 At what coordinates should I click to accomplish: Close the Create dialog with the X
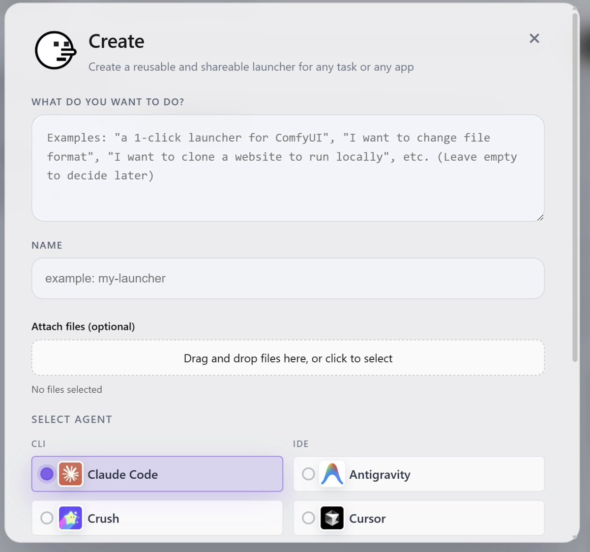click(x=534, y=38)
